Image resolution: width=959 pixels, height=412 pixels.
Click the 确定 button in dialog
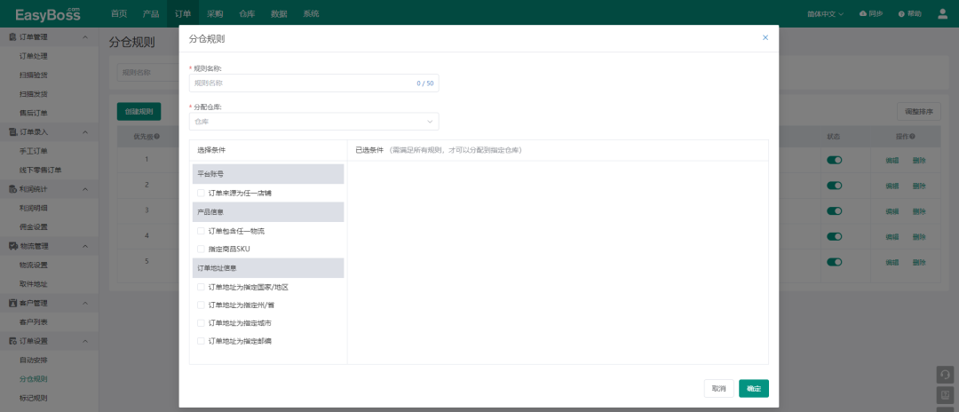[x=754, y=389]
